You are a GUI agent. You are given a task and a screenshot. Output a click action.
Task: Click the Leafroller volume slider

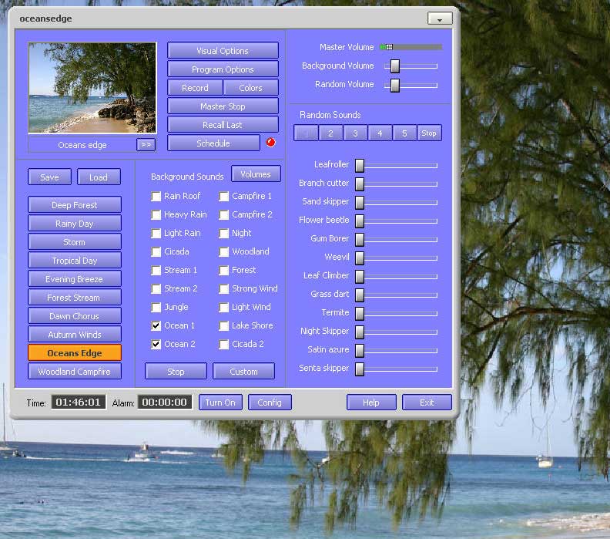coord(396,165)
